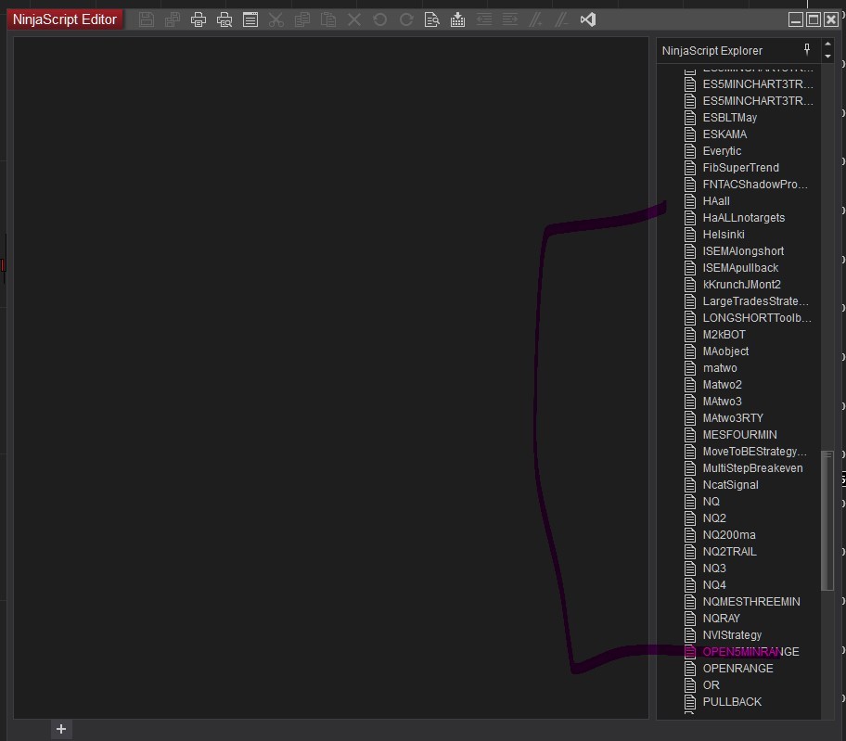Click the Save All icon
Viewport: 846px width, 741px height.
click(173, 20)
